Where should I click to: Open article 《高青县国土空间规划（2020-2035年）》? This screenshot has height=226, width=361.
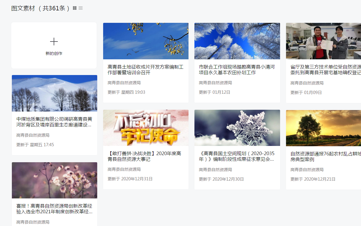click(237, 156)
